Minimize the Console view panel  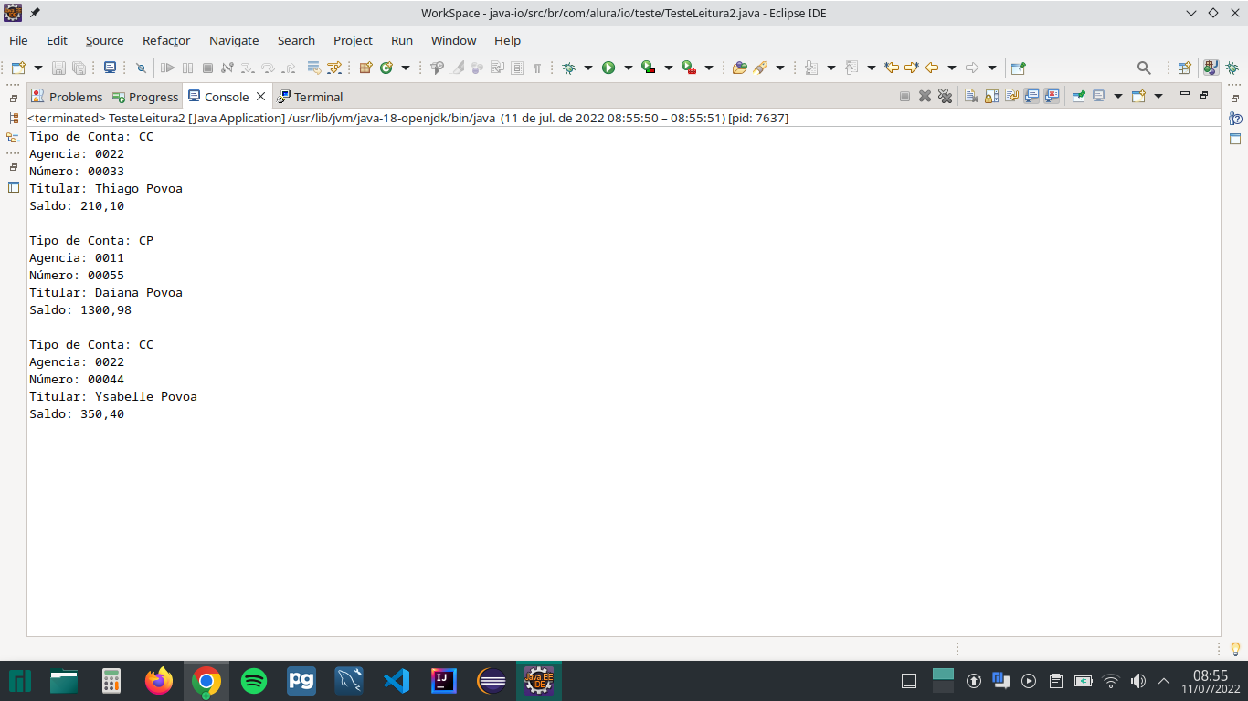coord(1185,93)
